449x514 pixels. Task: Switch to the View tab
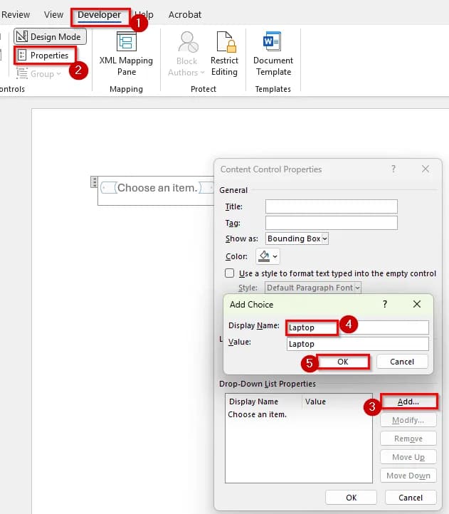[54, 15]
